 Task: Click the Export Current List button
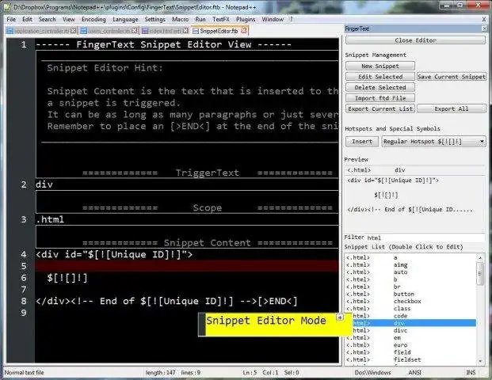[x=380, y=108]
